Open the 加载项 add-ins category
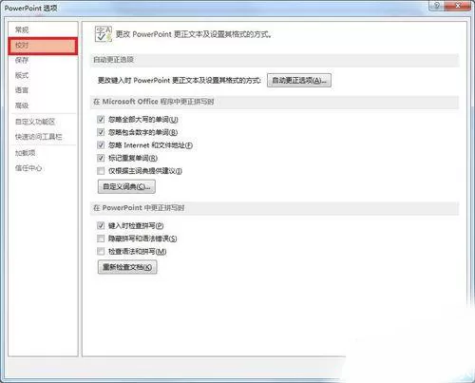 coord(26,153)
